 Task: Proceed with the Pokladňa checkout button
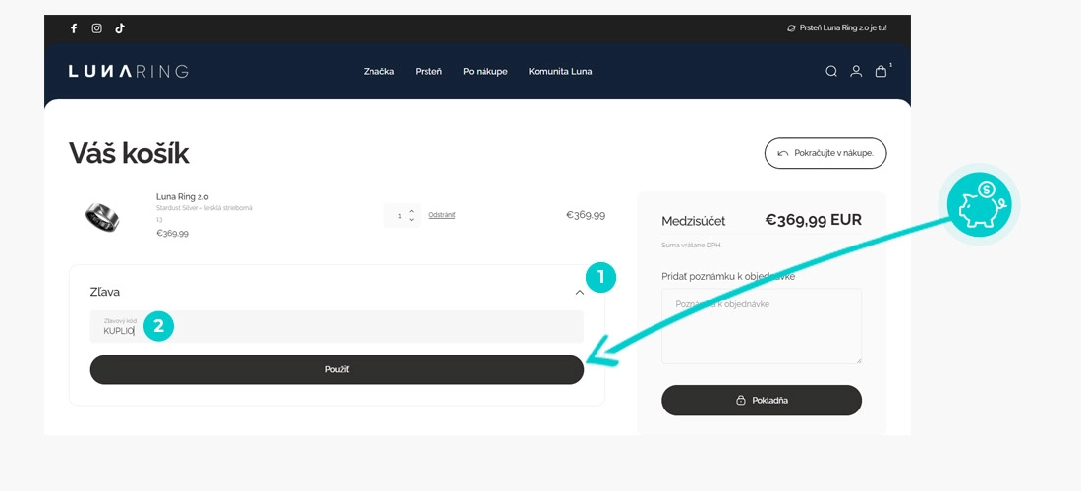[761, 400]
